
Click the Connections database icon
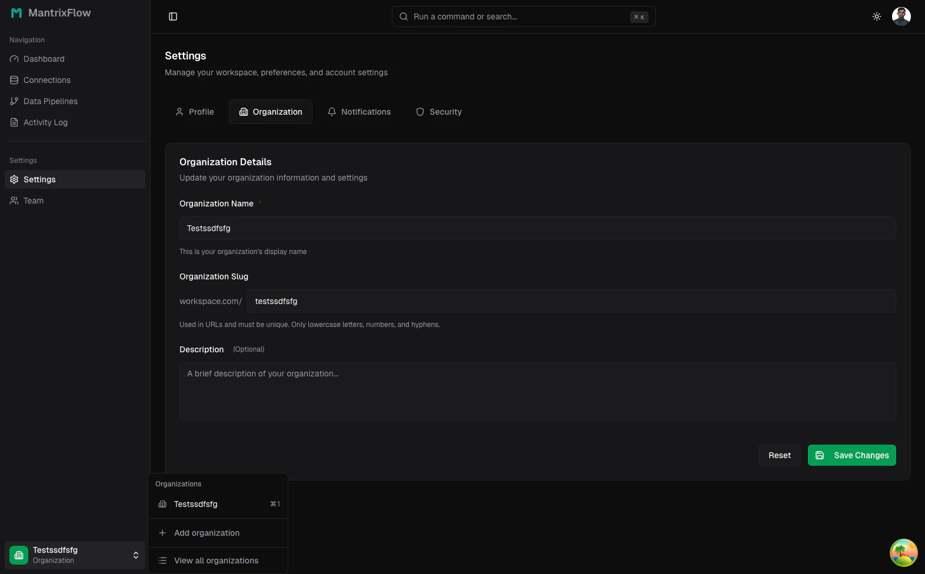click(x=14, y=80)
